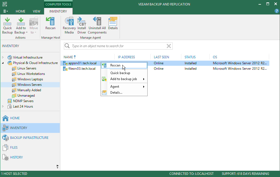Open the main application menu button
Viewport: 280px width, 177px height.
pos(5,11)
